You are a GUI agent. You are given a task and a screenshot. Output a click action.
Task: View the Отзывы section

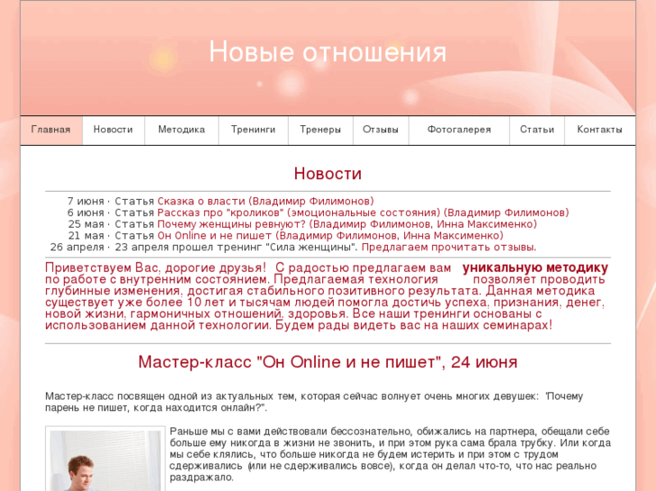point(380,130)
